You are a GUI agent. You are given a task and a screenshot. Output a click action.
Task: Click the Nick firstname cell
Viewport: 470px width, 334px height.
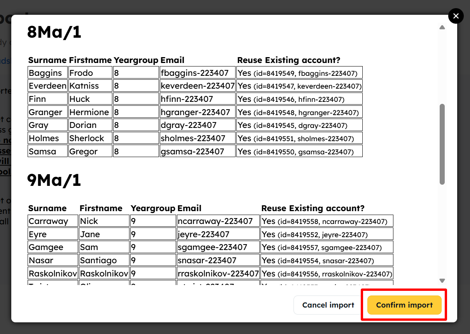(104, 221)
